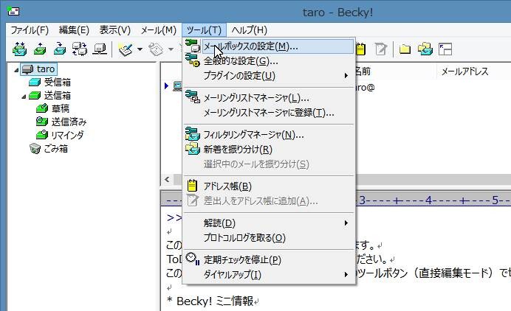
Task: Click the compose new mail pencil icon
Action: [x=125, y=49]
